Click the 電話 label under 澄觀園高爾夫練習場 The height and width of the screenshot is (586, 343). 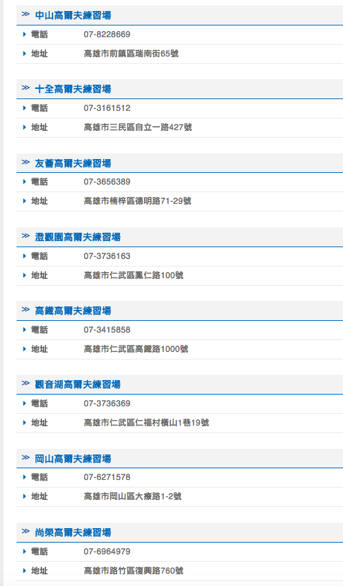39,256
